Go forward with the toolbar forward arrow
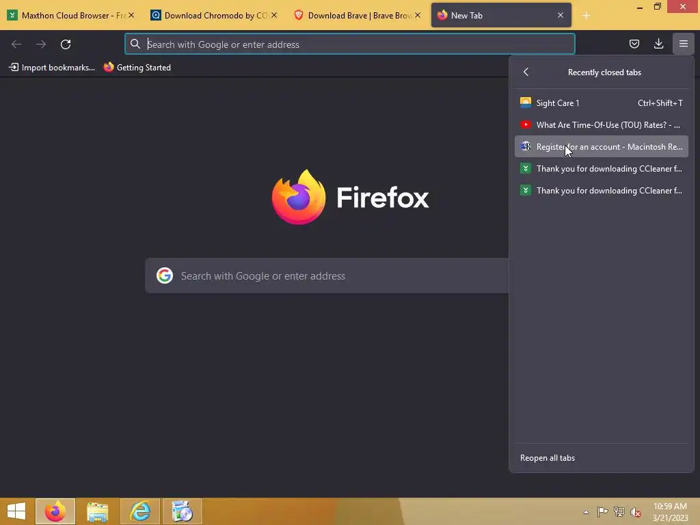This screenshot has width=700, height=525. click(41, 44)
